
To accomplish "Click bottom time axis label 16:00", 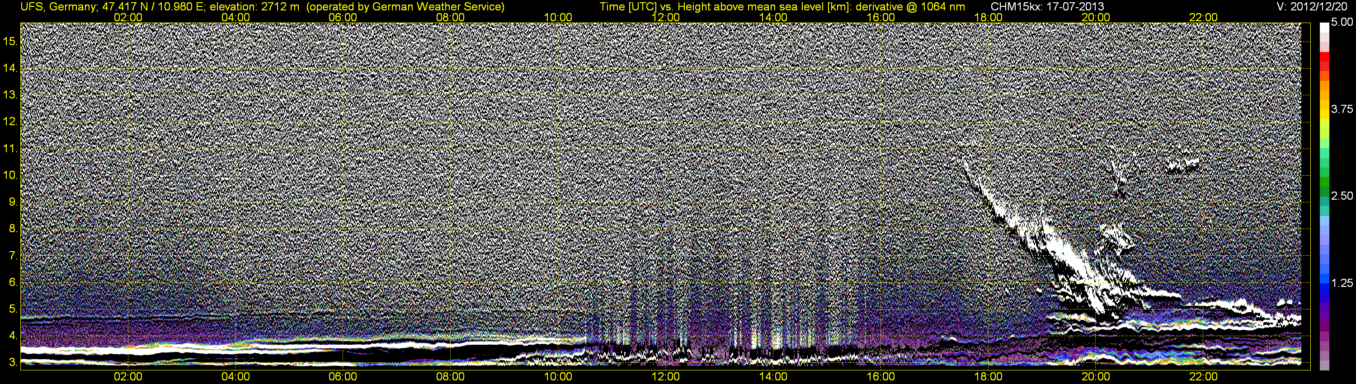I will (x=880, y=377).
